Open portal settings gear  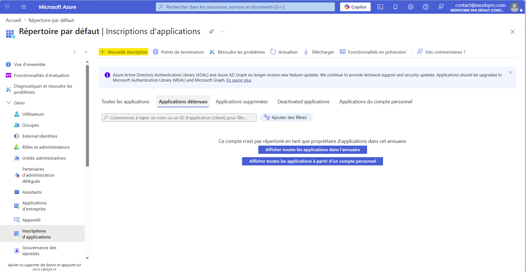tap(411, 7)
